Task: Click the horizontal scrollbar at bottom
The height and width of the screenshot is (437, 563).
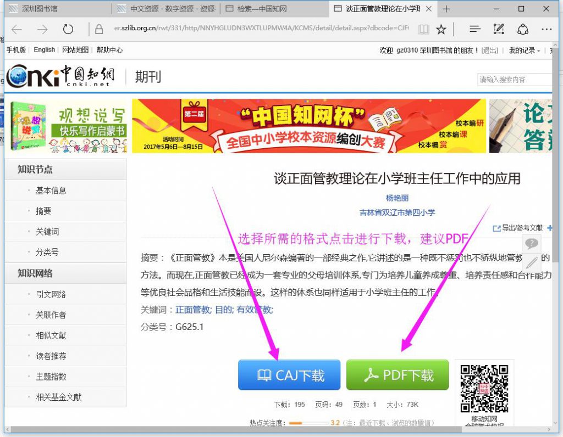Action: pos(275,429)
